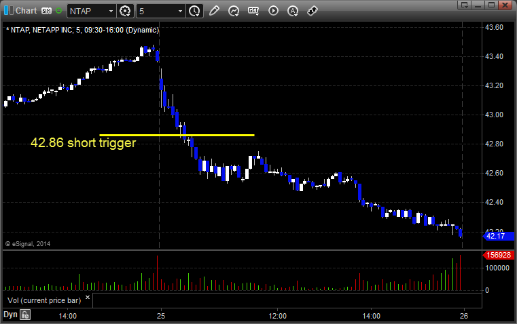This screenshot has width=517, height=324.
Task: Click the 26 date label on time axis
Action: click(464, 316)
